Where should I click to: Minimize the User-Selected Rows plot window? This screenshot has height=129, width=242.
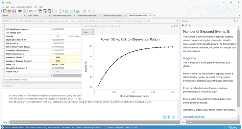coord(172,26)
